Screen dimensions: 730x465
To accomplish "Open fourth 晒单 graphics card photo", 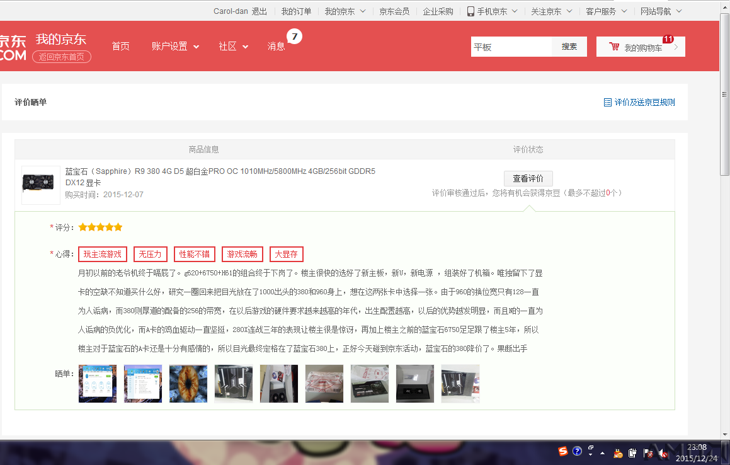I will click(x=234, y=384).
